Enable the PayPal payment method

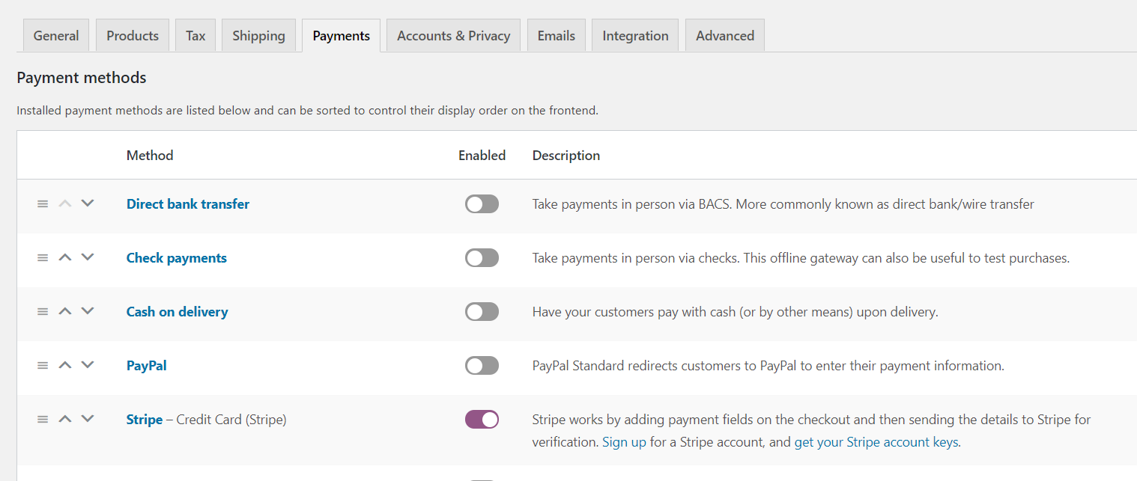click(x=482, y=365)
